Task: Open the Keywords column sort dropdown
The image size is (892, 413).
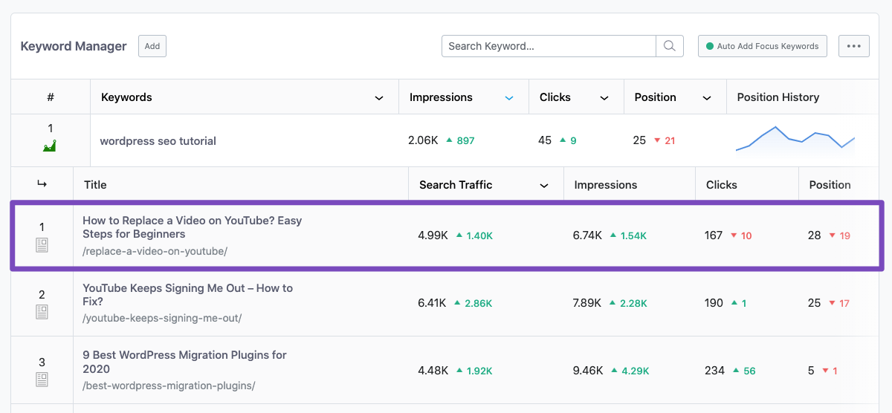Action: tap(379, 98)
